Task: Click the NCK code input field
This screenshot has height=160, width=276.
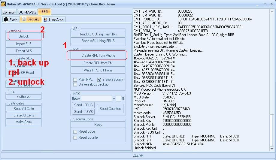Action: (96, 98)
